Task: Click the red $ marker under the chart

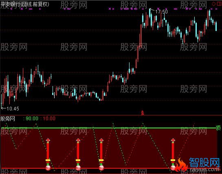Action: (143, 113)
